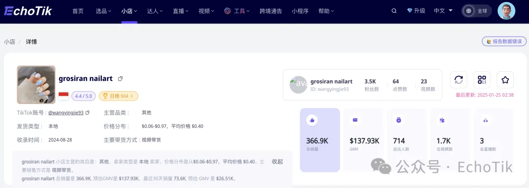
Task: Click the 3.5K 粉丝数 stat
Action: pyautogui.click(x=372, y=85)
